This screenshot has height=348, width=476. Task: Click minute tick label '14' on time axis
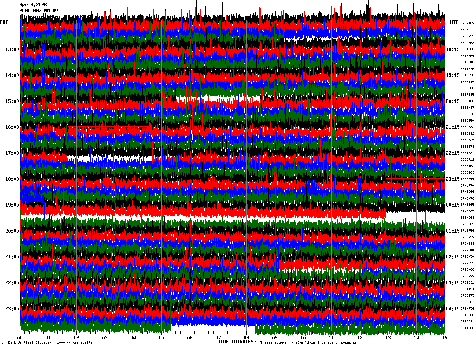point(416,337)
